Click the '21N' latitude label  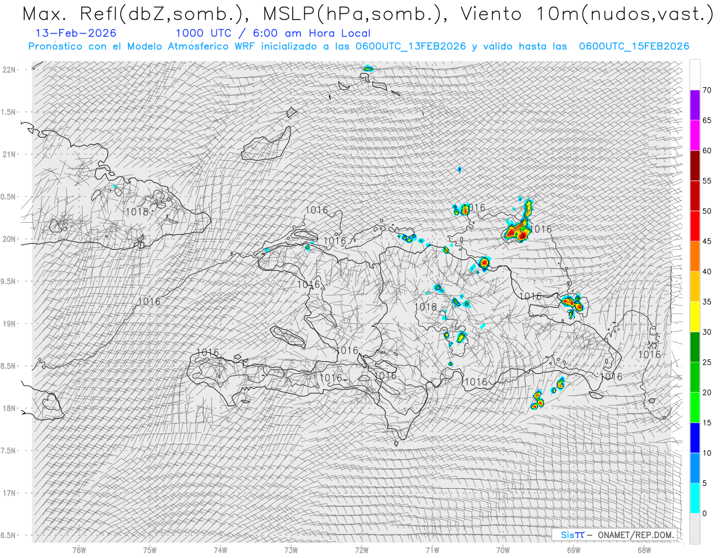(10, 154)
